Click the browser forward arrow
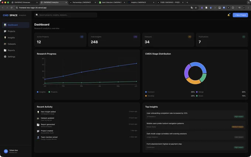Screen dimensions: 251x157 click(x=7, y=8)
